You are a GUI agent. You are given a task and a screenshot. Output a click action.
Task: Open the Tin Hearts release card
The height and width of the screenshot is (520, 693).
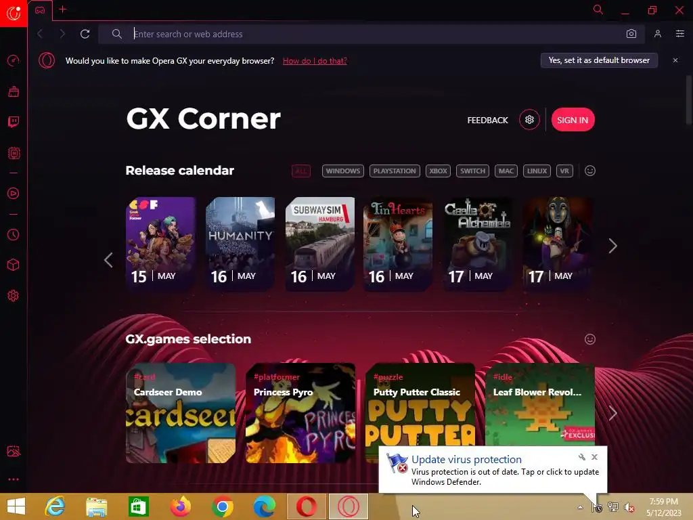398,244
